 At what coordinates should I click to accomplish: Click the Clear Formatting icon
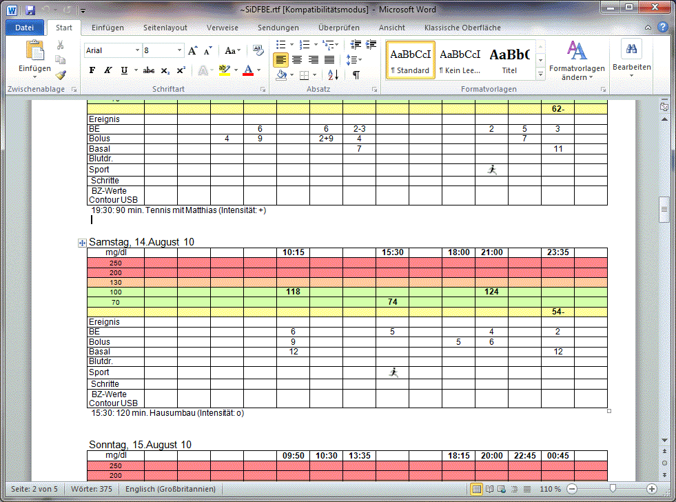click(x=258, y=50)
